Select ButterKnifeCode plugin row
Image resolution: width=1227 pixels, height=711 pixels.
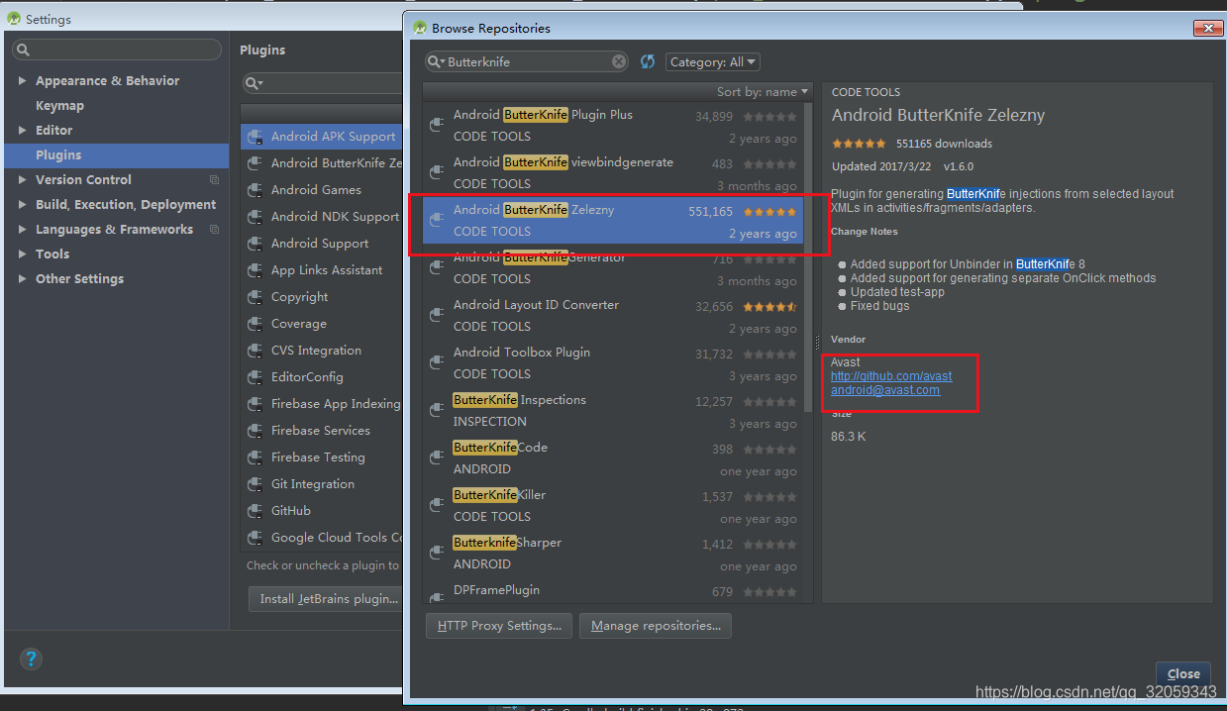click(x=613, y=457)
